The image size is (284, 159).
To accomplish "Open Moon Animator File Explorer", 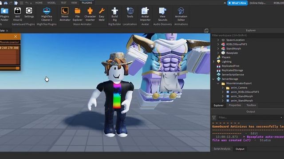I will (x=77, y=15).
